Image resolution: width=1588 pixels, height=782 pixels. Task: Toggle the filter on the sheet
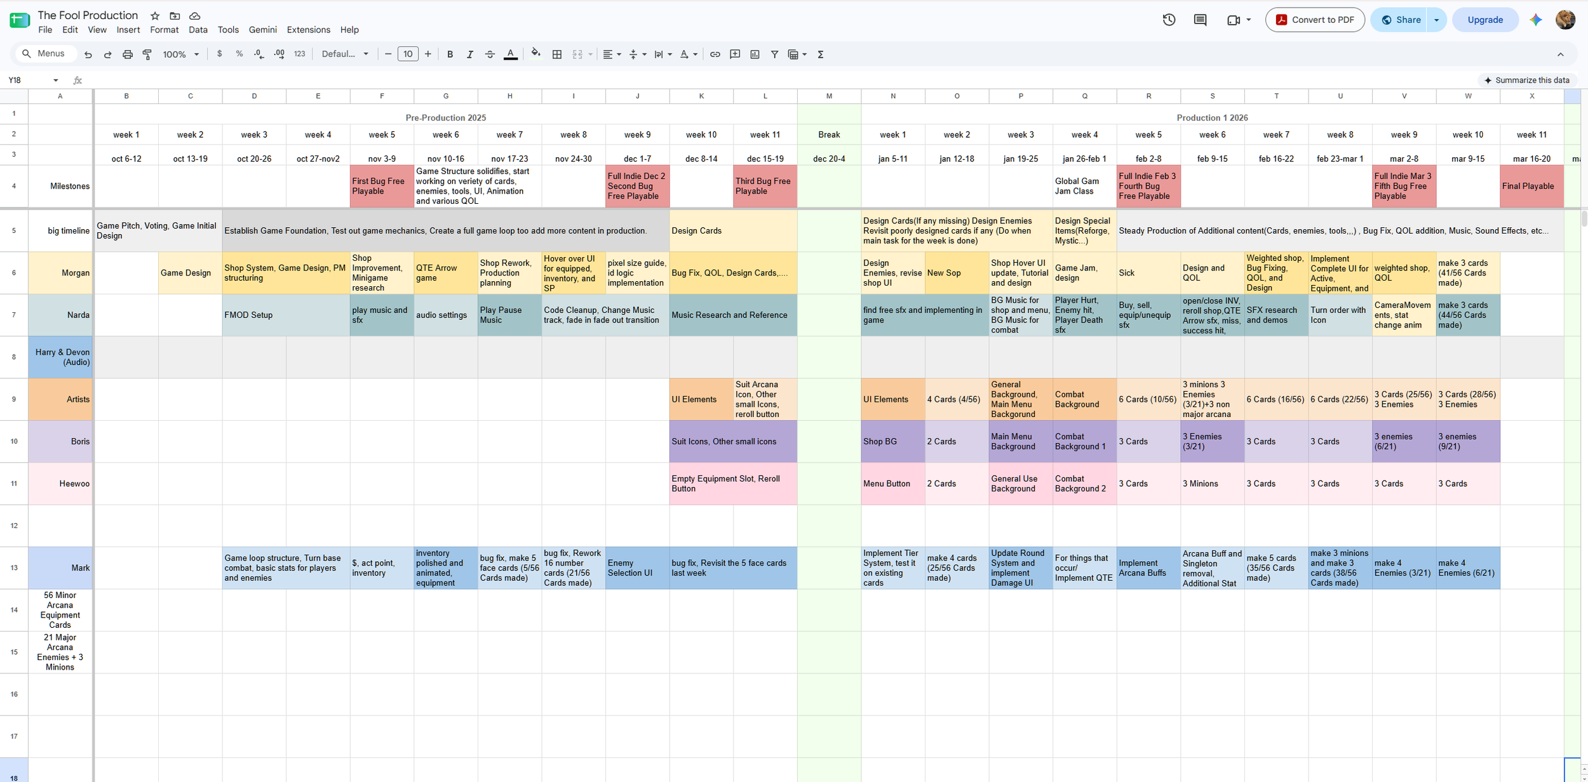pos(775,55)
